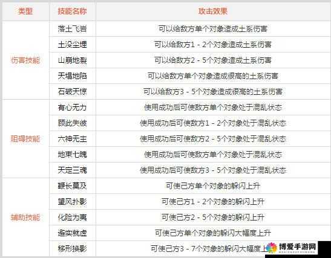Image resolution: width=331 pixels, height=258 pixels.
Task: Click the skill name 鞭长莫及
Action: (73, 186)
